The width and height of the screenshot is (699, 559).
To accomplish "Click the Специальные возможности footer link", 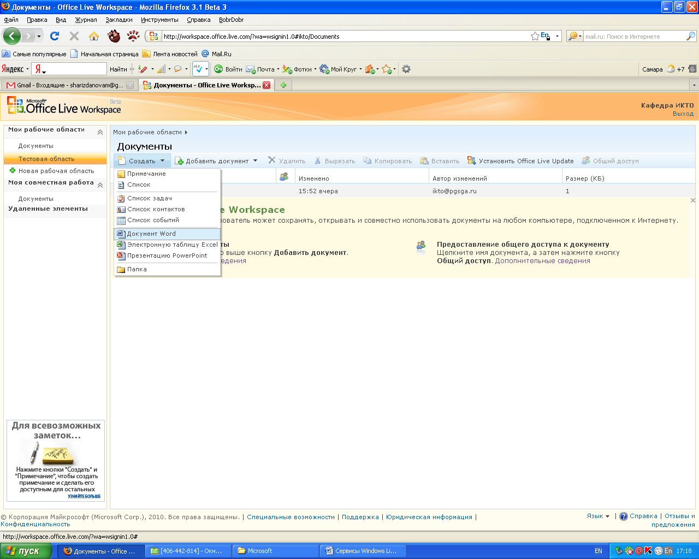I will pyautogui.click(x=291, y=517).
